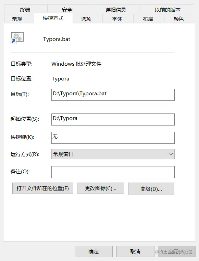Click the 目标类型: label
Viewport: 199px width, 261px height.
point(22,64)
